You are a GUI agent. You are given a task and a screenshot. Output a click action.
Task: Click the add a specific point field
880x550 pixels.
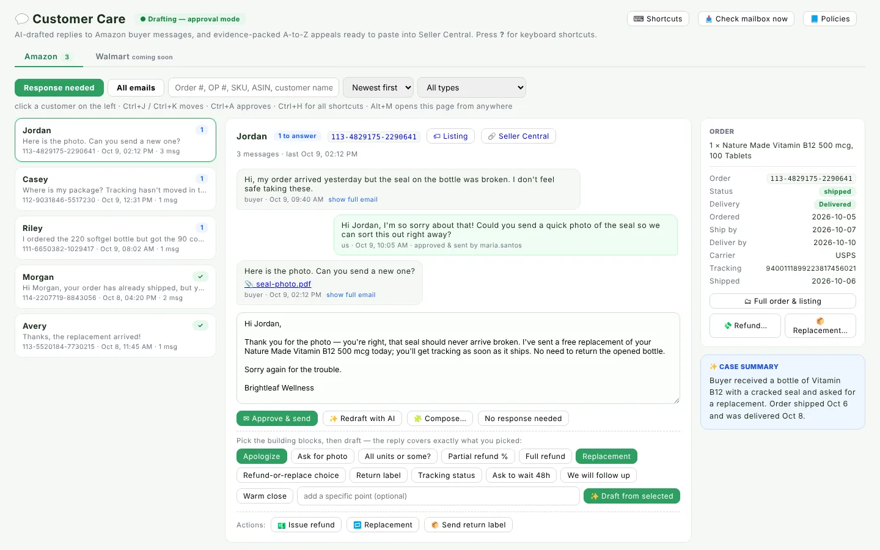click(438, 496)
